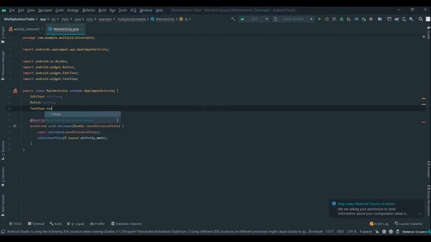This screenshot has height=242, width=431.
Task: Open the TODO tool window
Action: (x=15, y=224)
